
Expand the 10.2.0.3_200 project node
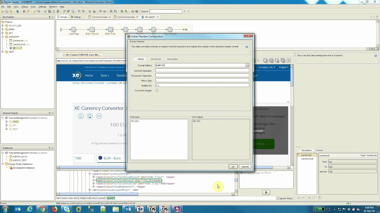click(3, 25)
